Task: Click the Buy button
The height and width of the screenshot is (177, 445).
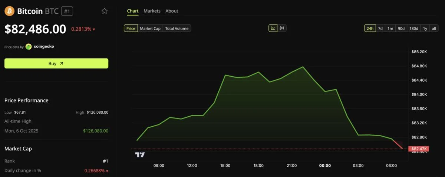Action: tap(56, 63)
